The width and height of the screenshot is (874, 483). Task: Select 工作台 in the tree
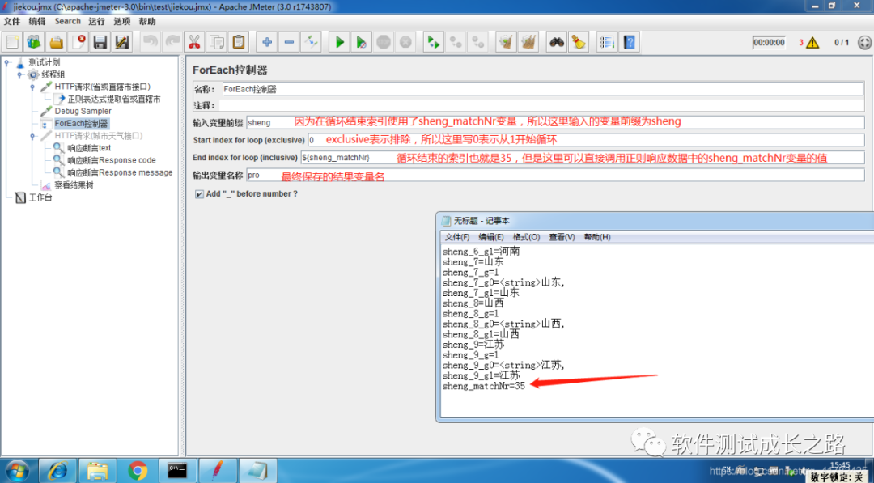click(x=40, y=197)
